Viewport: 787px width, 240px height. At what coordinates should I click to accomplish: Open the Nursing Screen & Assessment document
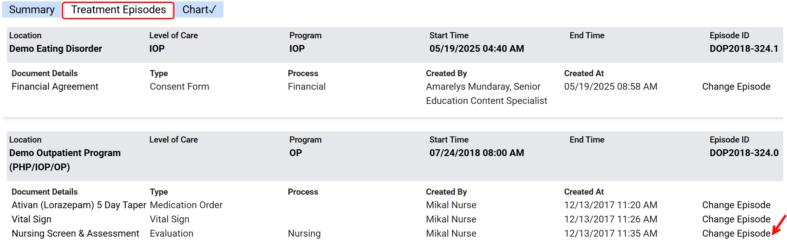click(x=75, y=234)
